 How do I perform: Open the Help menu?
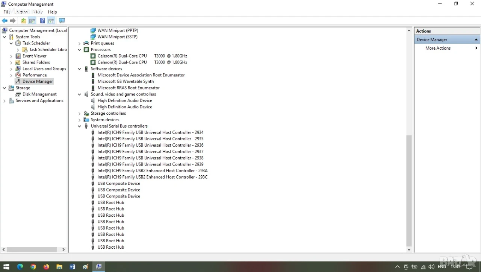[x=53, y=12]
